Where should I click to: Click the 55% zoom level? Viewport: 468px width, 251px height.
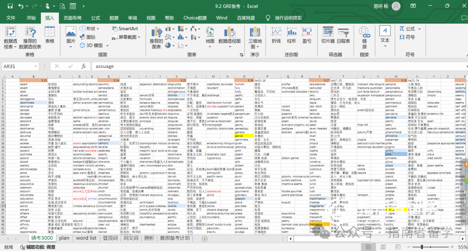463,247
